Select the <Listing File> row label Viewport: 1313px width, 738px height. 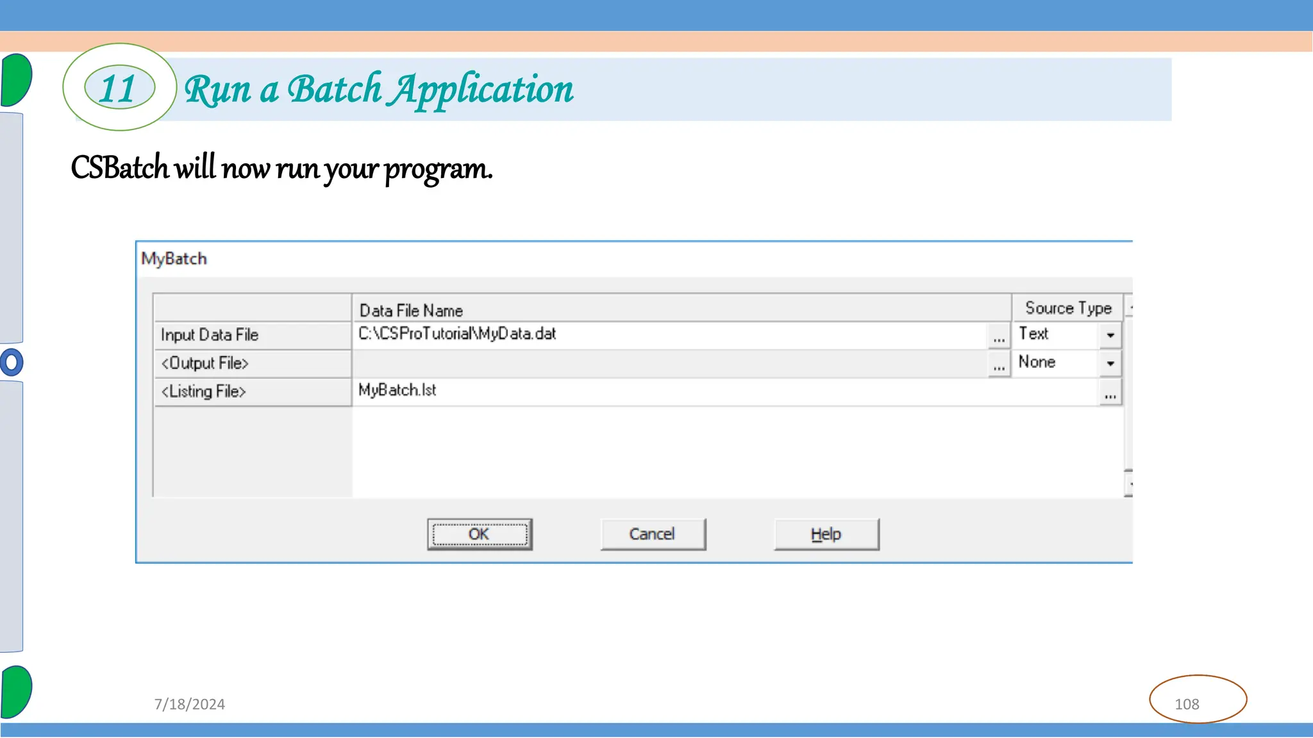(x=253, y=392)
